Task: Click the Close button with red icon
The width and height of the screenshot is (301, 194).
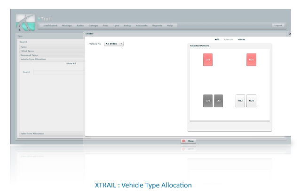Action: 188,141
